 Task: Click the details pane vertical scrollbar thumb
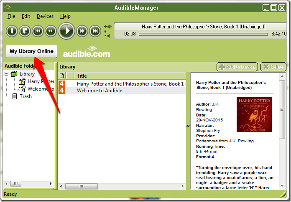(x=282, y=109)
